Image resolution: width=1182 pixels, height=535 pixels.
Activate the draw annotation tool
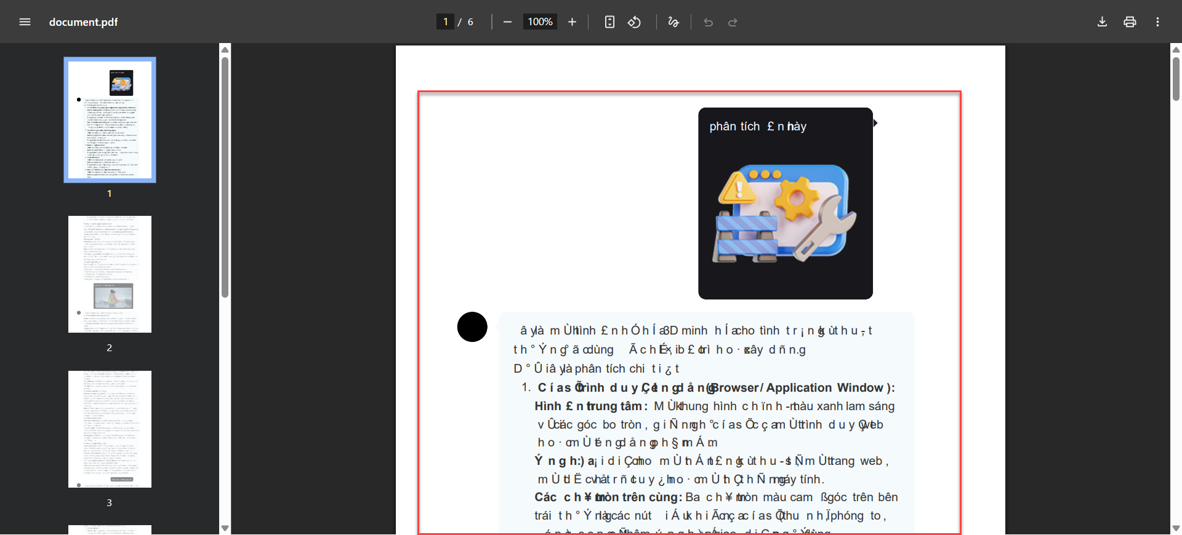pyautogui.click(x=673, y=22)
